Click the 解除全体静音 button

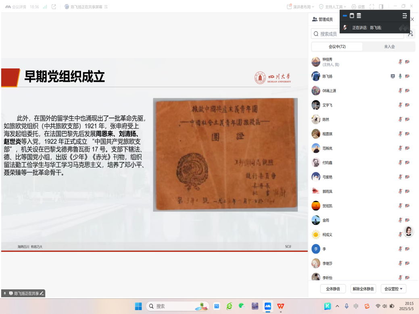pyautogui.click(x=363, y=289)
